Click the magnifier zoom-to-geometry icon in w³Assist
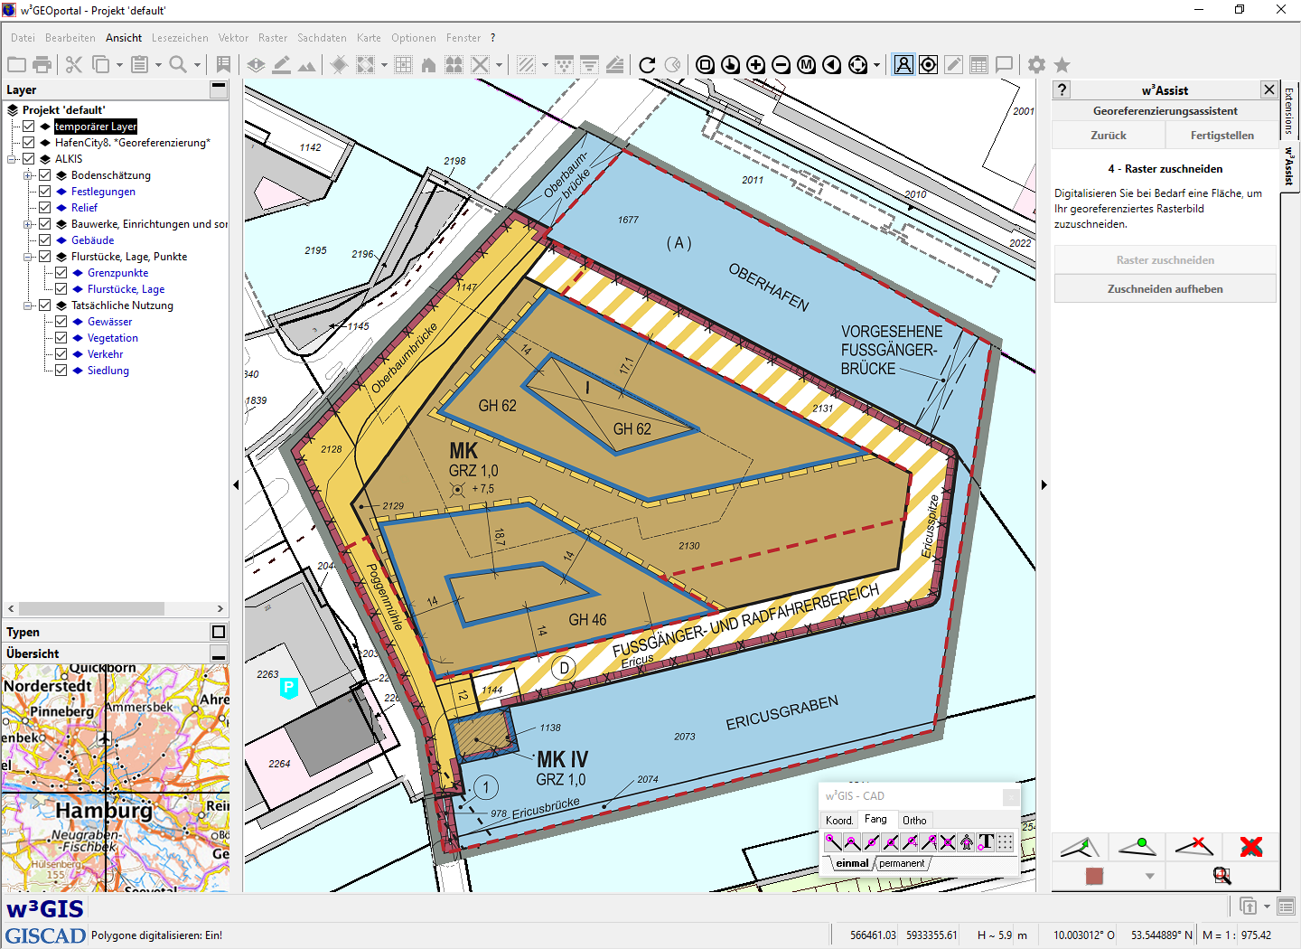The image size is (1301, 949). [1221, 876]
